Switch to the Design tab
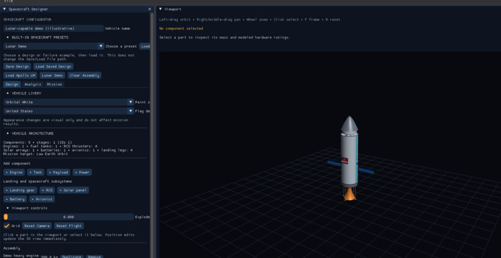 tap(12, 85)
